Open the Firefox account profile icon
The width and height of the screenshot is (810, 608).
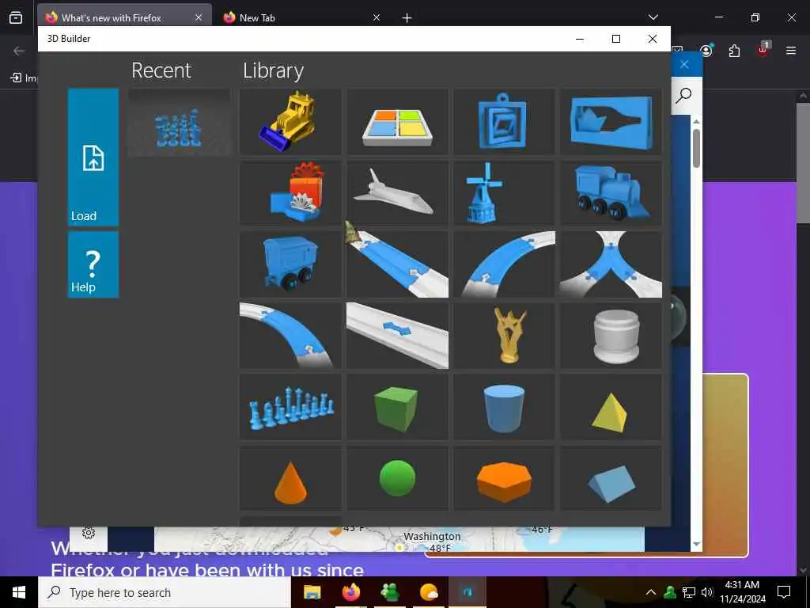pyautogui.click(x=706, y=50)
